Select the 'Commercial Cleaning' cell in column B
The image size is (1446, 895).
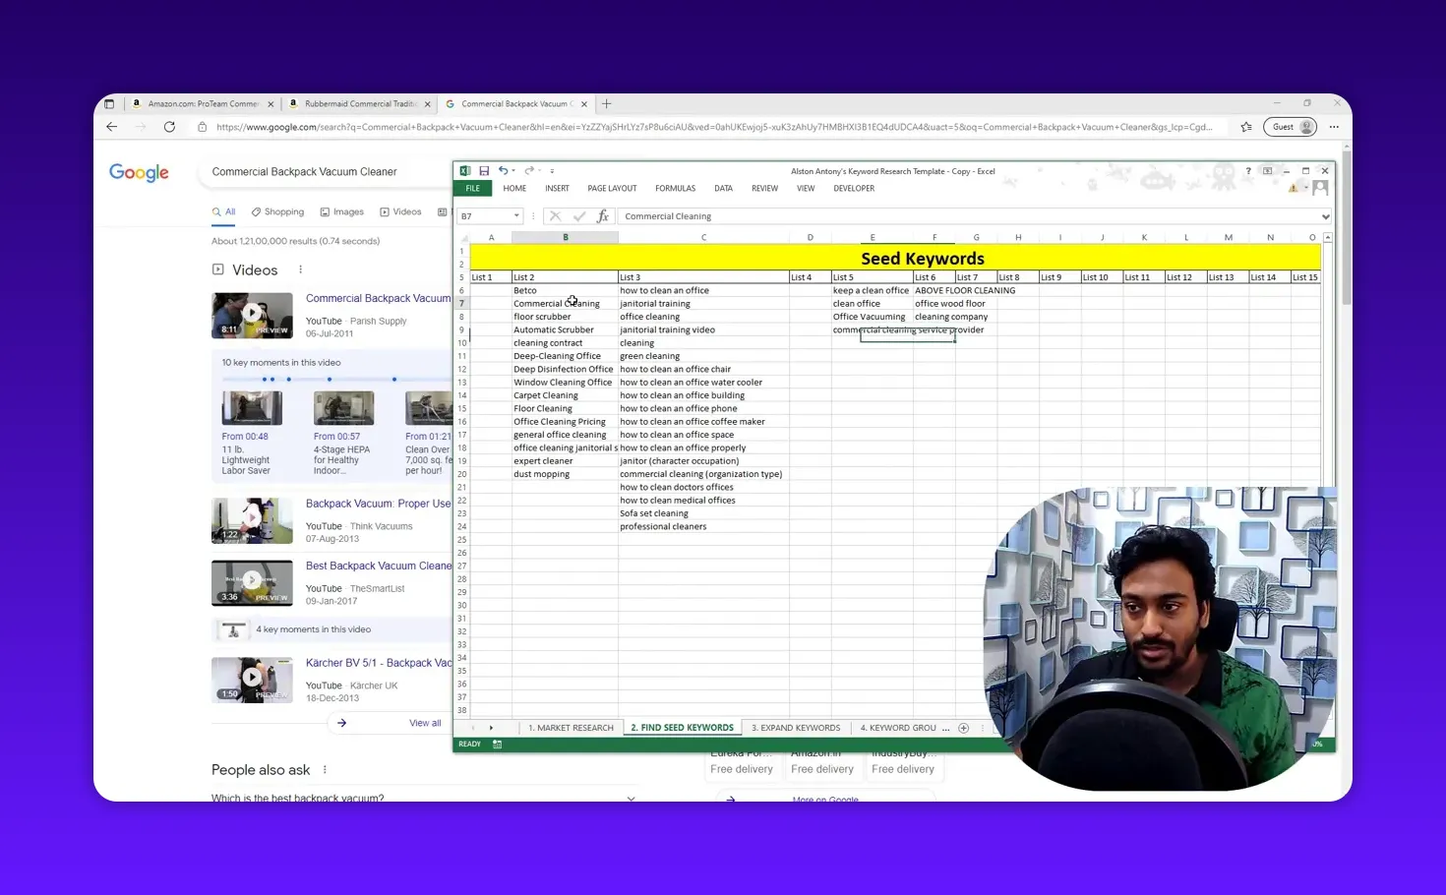556,303
